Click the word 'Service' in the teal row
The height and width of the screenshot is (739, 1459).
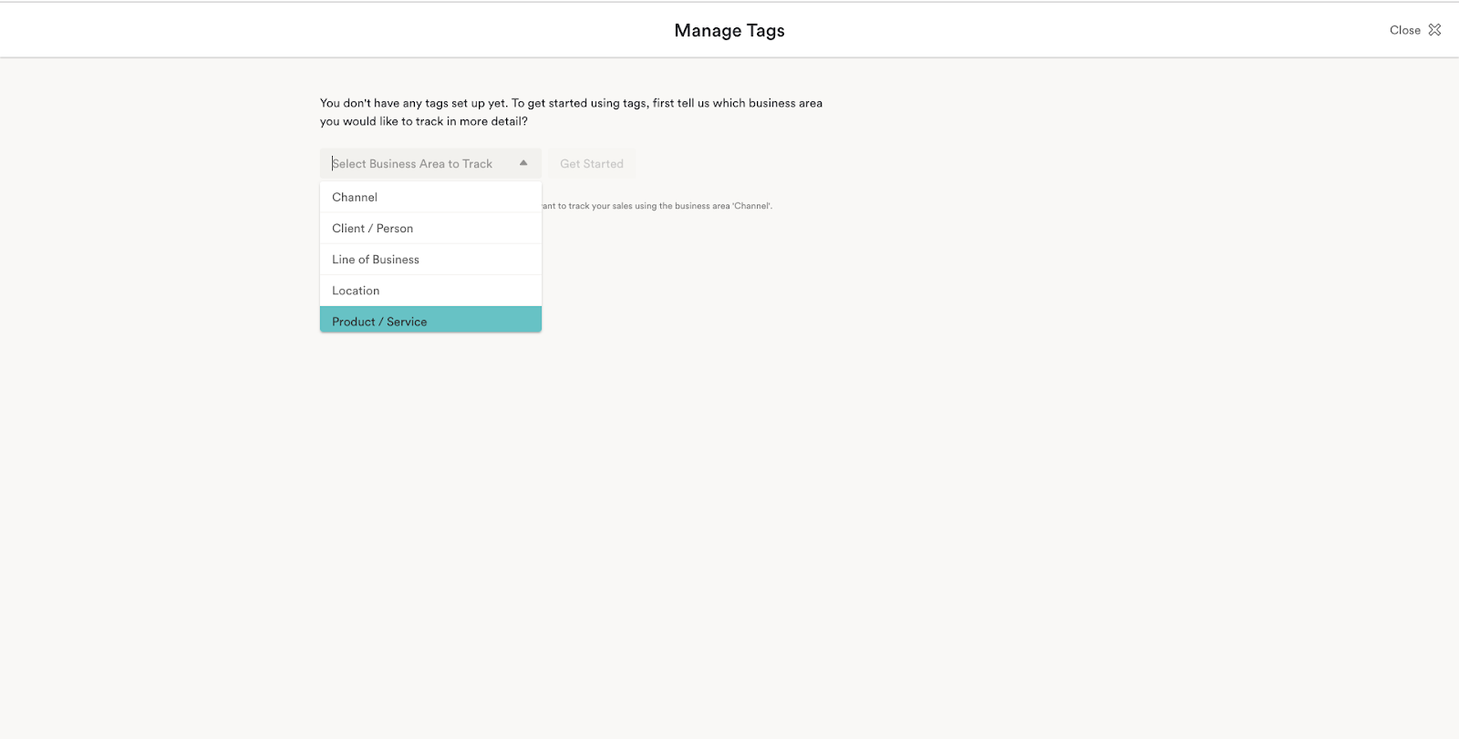coord(407,322)
